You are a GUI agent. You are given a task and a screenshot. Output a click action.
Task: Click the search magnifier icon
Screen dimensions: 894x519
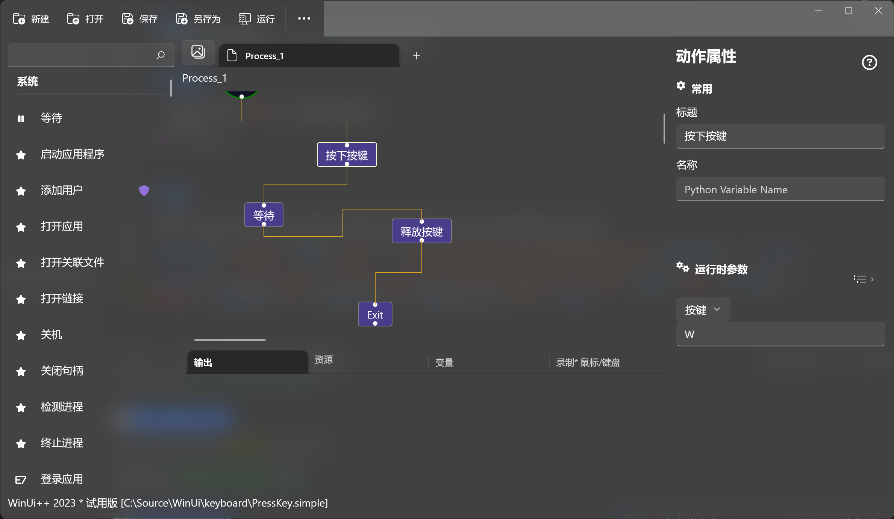coord(161,55)
